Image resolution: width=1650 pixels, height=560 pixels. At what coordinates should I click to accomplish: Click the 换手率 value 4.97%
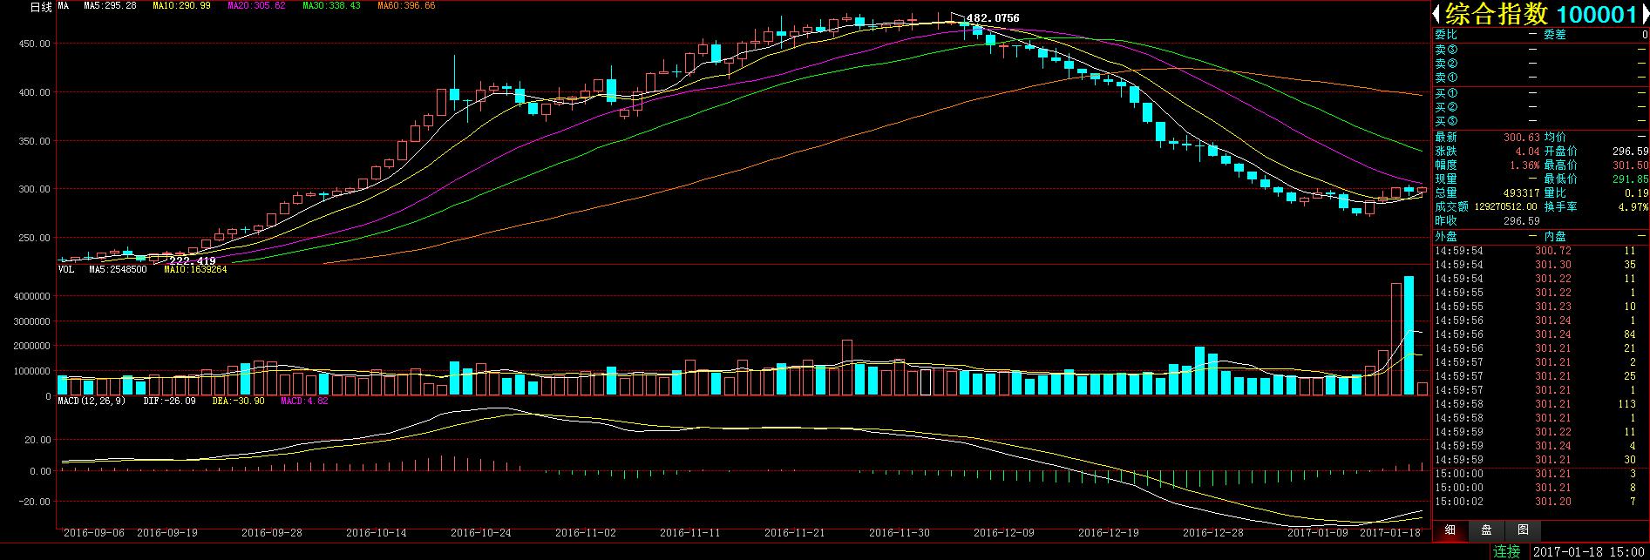(1633, 207)
